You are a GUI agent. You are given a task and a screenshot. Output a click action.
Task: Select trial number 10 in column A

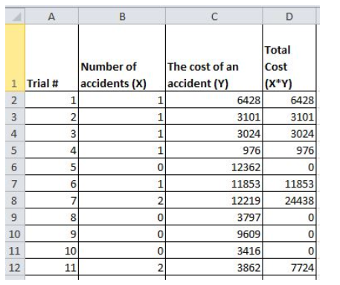[x=51, y=250]
